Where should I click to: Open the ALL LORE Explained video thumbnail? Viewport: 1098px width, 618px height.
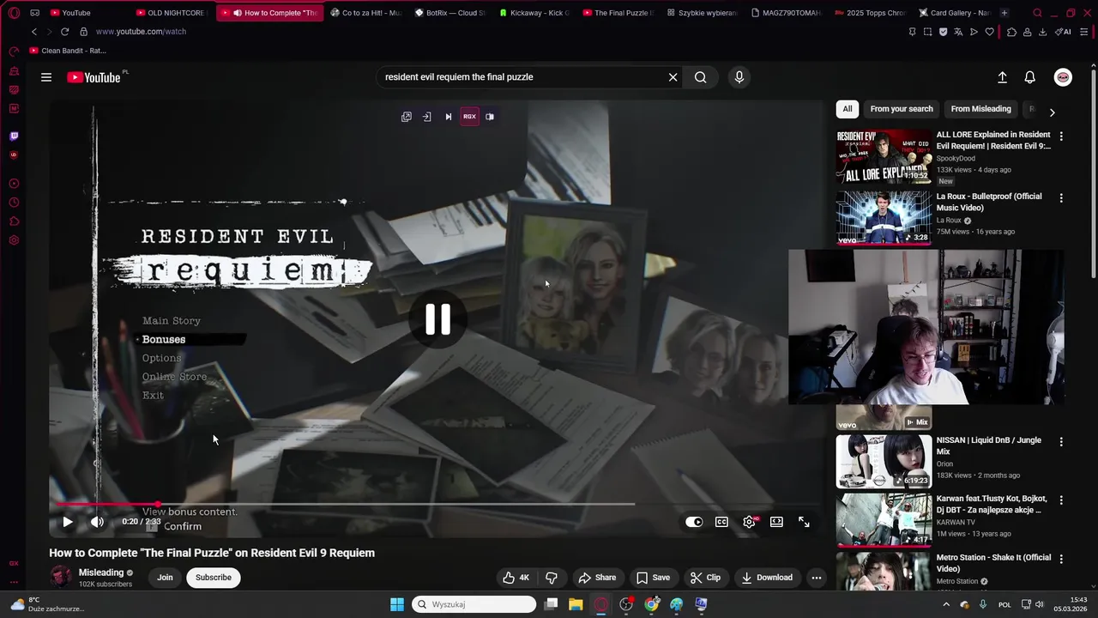pyautogui.click(x=884, y=156)
